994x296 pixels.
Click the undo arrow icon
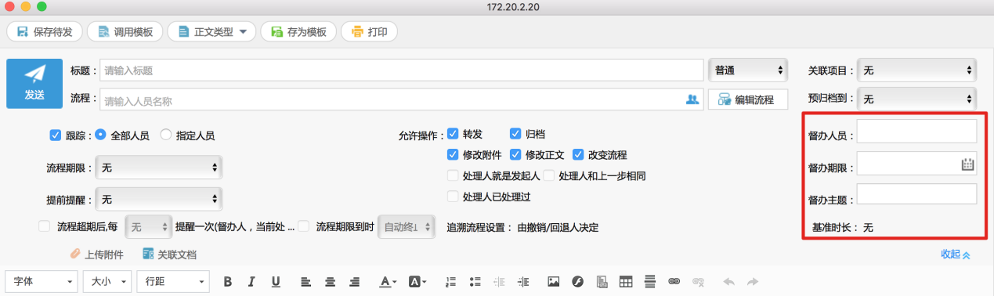[x=728, y=281]
